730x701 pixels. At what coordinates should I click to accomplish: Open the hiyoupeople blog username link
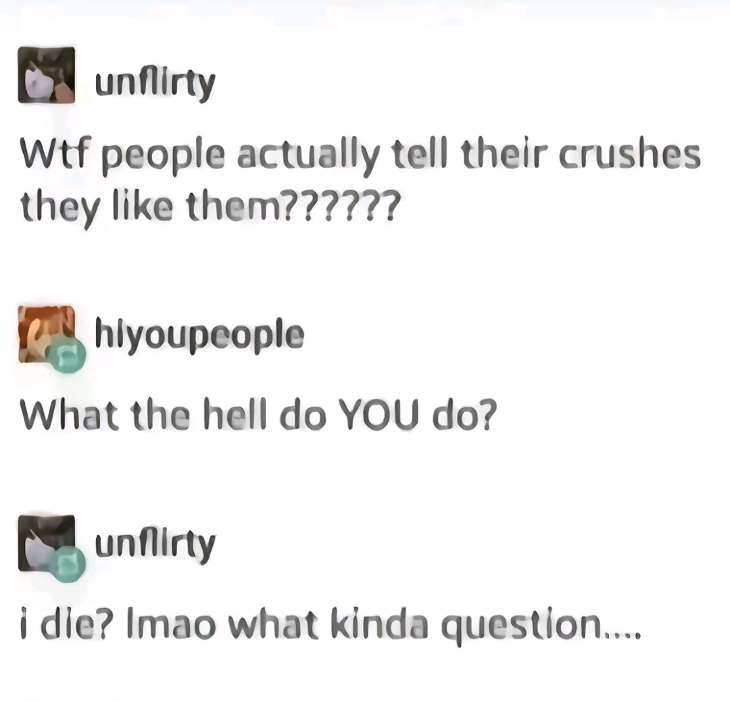coord(199,335)
